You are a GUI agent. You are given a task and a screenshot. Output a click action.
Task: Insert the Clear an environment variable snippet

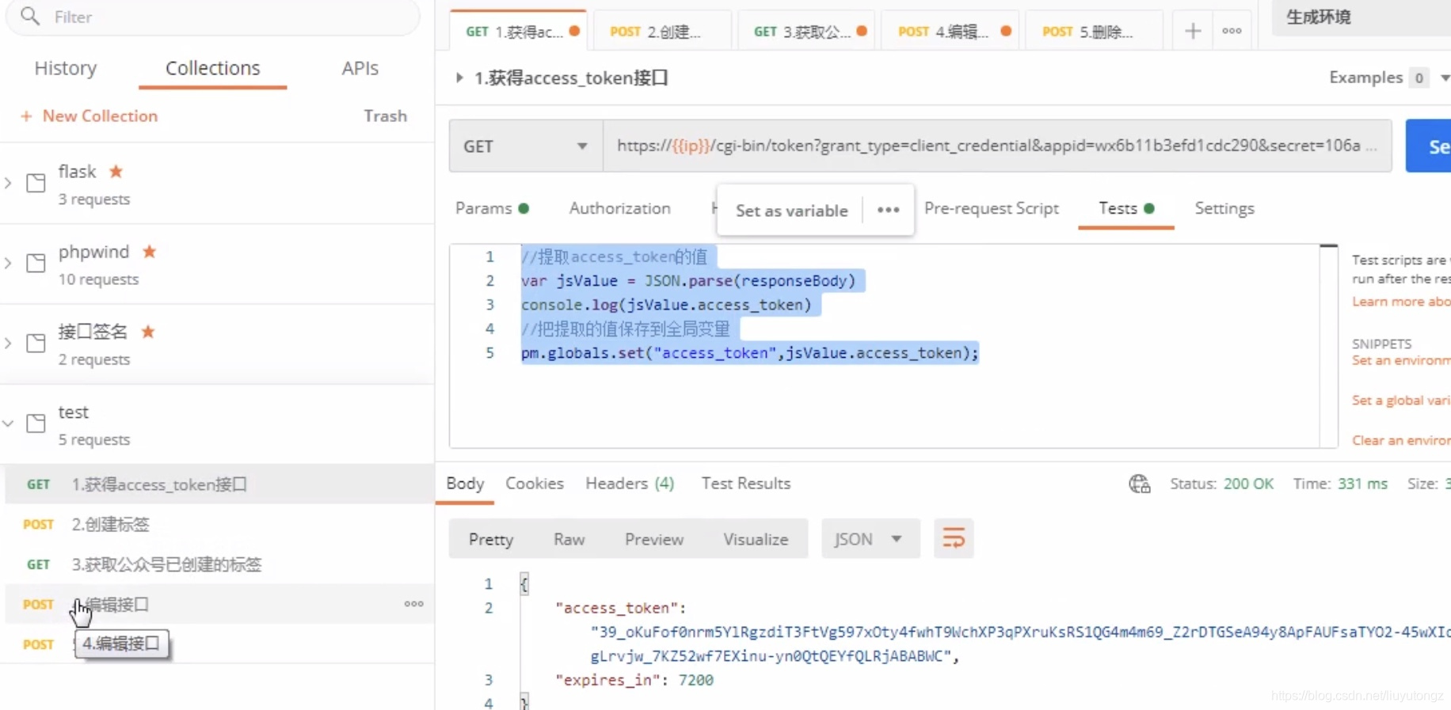tap(1401, 440)
